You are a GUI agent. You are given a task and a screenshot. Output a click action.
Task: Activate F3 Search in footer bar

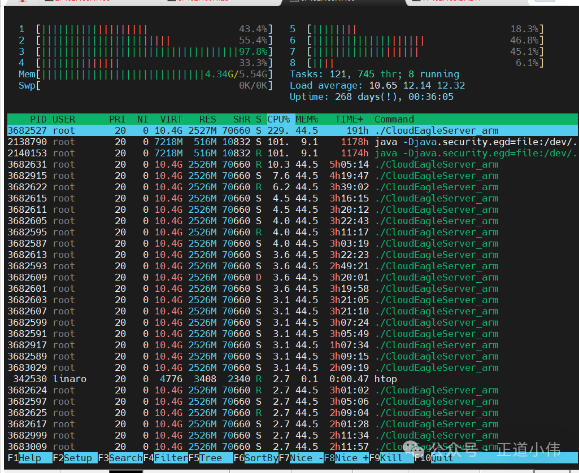click(120, 458)
